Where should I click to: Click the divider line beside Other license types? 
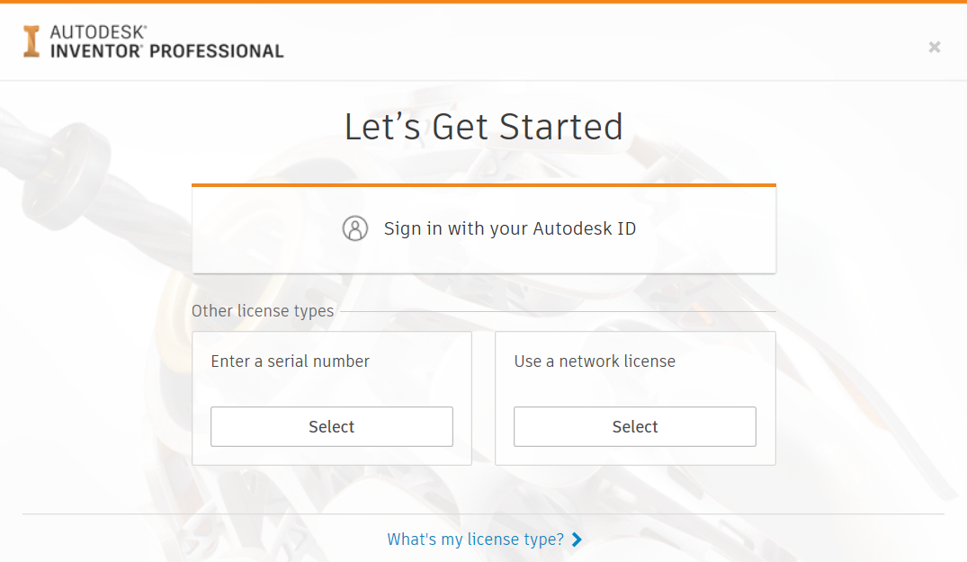(558, 311)
